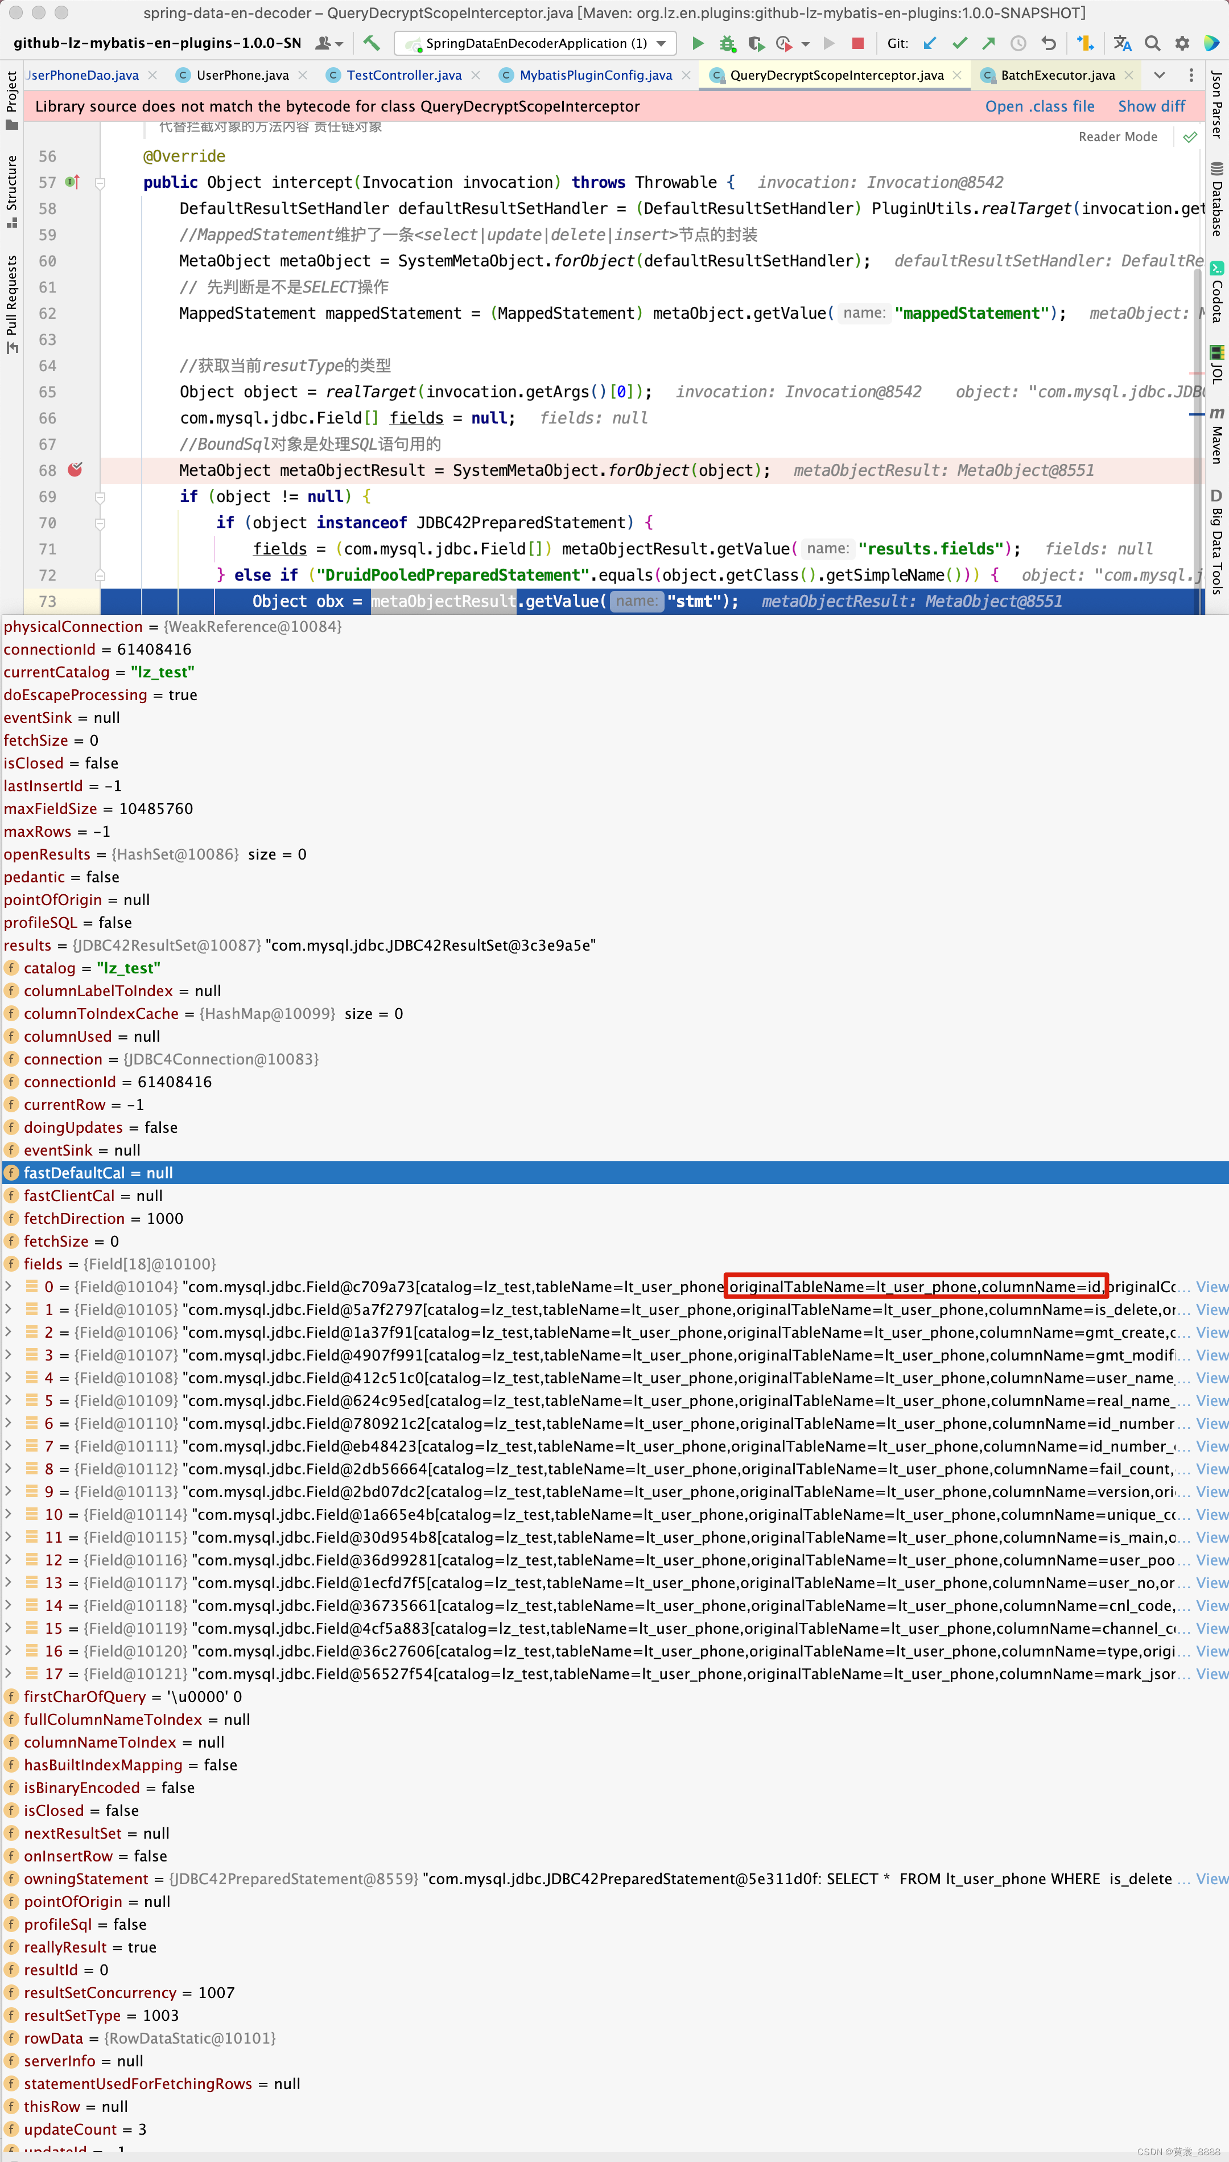
Task: Open the Pull Requests tool window
Action: [11, 304]
